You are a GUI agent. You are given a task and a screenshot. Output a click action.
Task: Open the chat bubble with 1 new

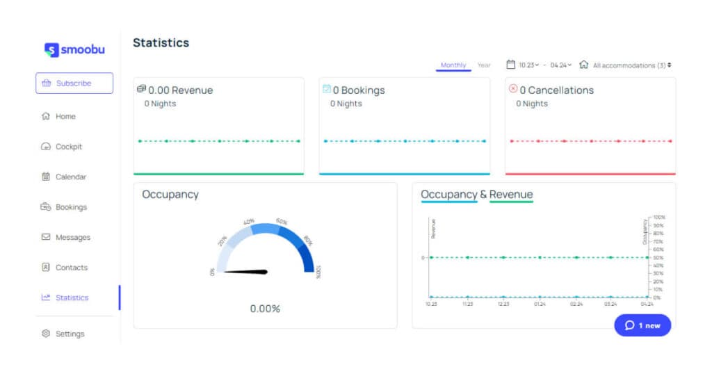click(642, 325)
